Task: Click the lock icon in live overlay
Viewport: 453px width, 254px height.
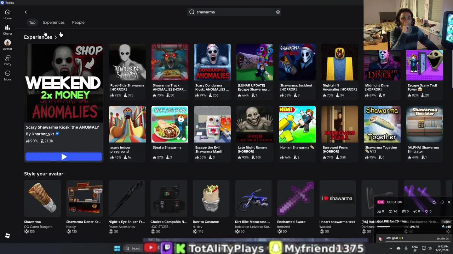Action: coord(434,202)
